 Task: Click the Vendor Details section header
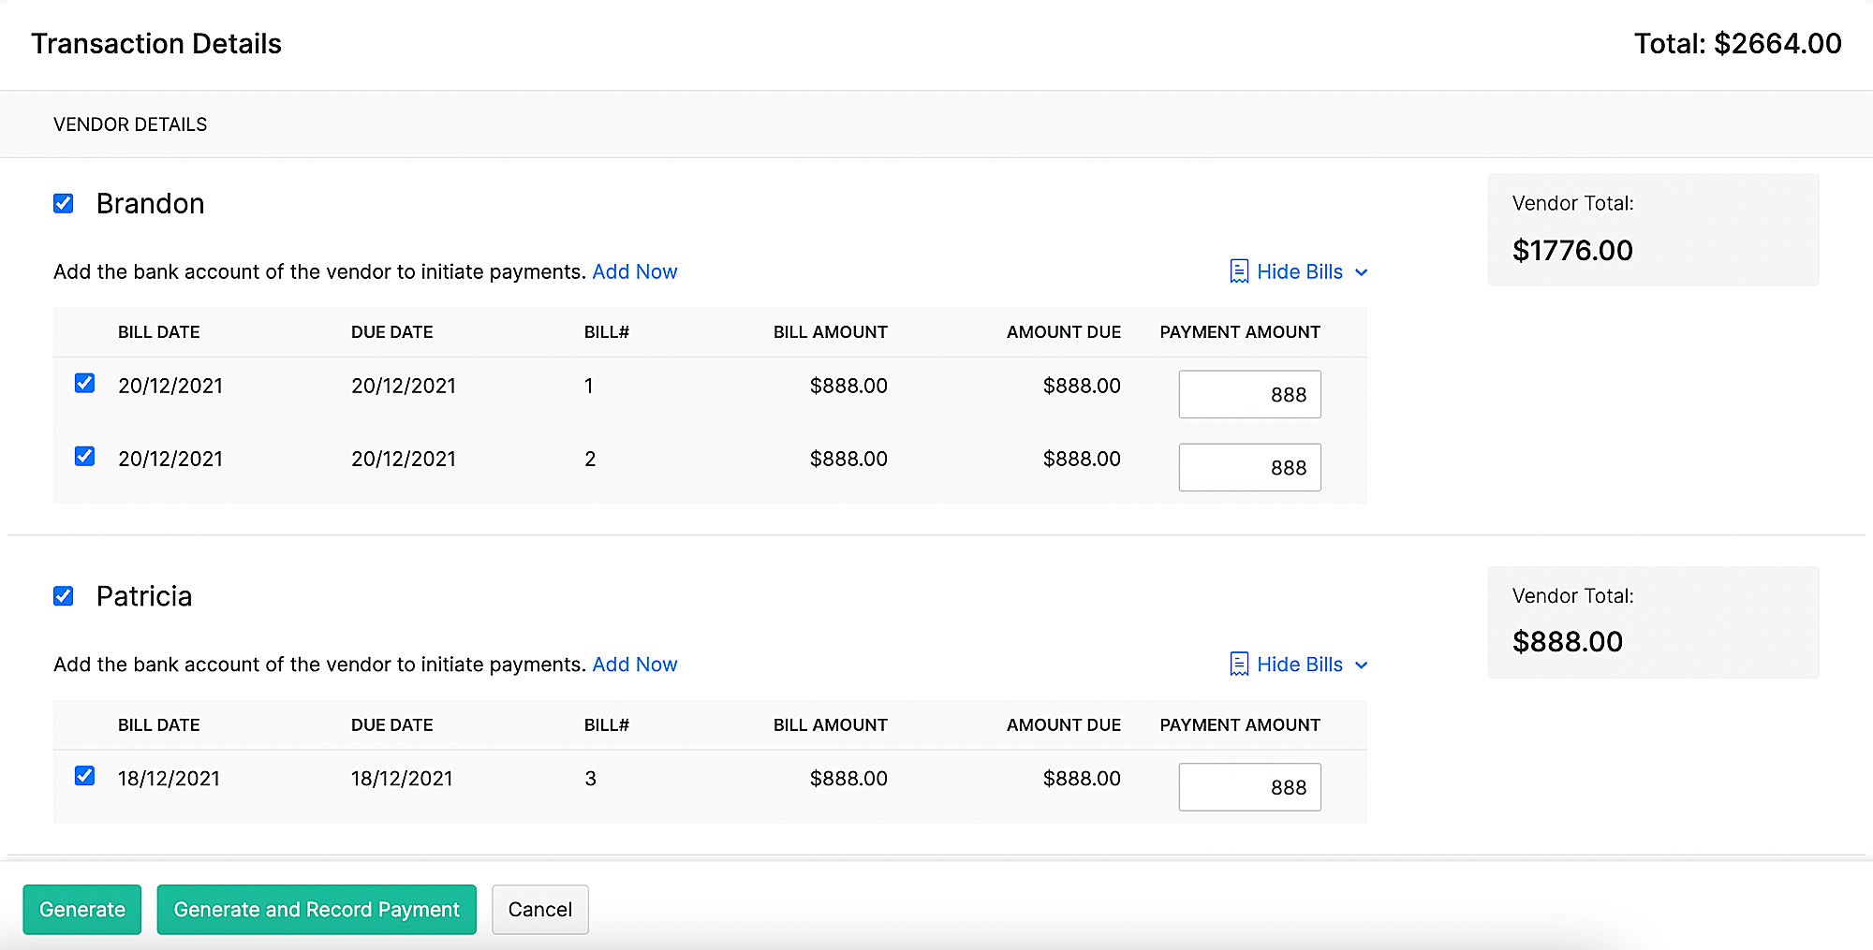coord(130,124)
